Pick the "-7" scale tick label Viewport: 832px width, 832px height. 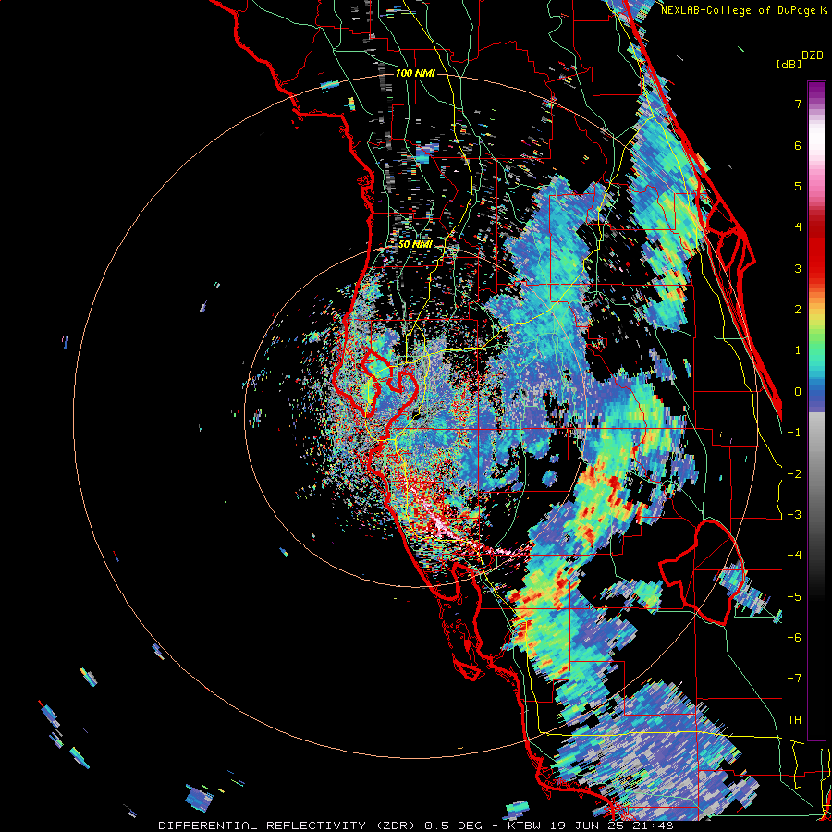(x=794, y=679)
